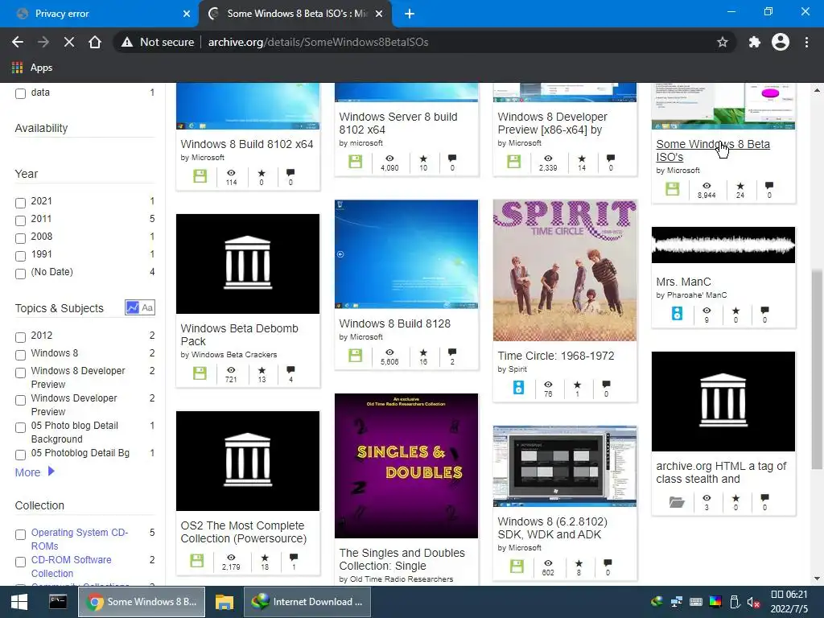
Task: Check the Windows 8 Developer Preview topic filter
Action: click(x=20, y=373)
